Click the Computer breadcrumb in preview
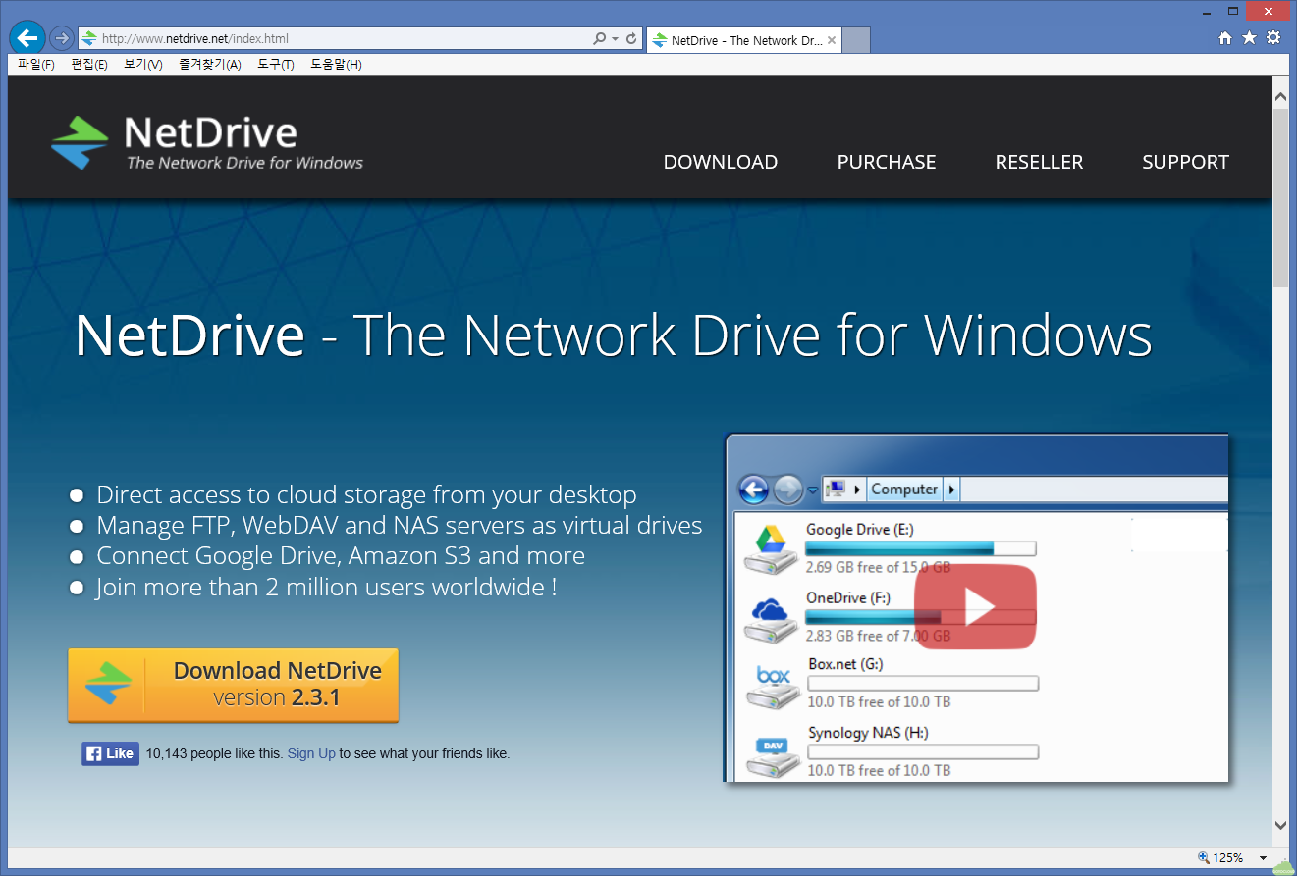This screenshot has width=1297, height=876. click(x=904, y=489)
